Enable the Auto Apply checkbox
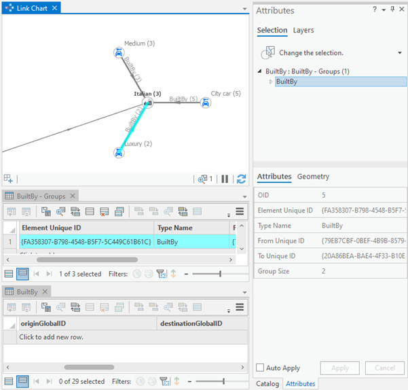This screenshot has height=390, width=408. coord(260,368)
